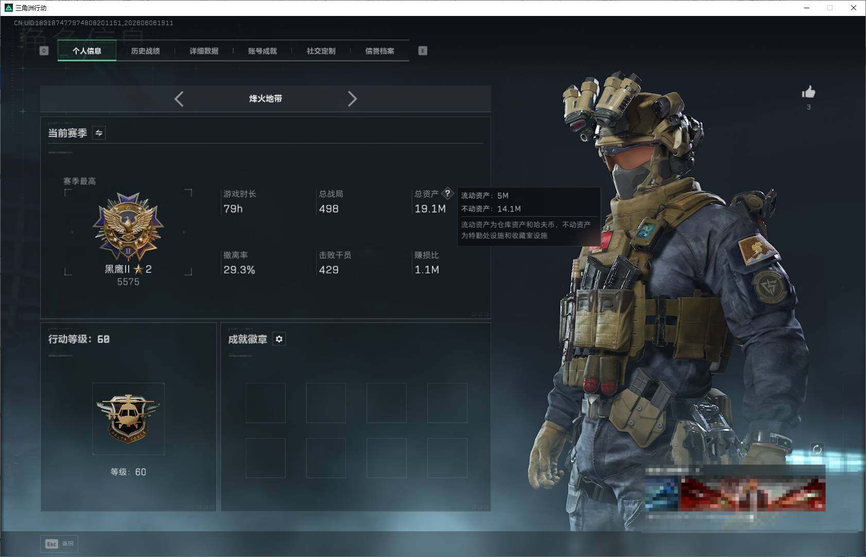Click the 不动资产: 14.1M tooltip line
866x557 pixels.
(x=491, y=208)
